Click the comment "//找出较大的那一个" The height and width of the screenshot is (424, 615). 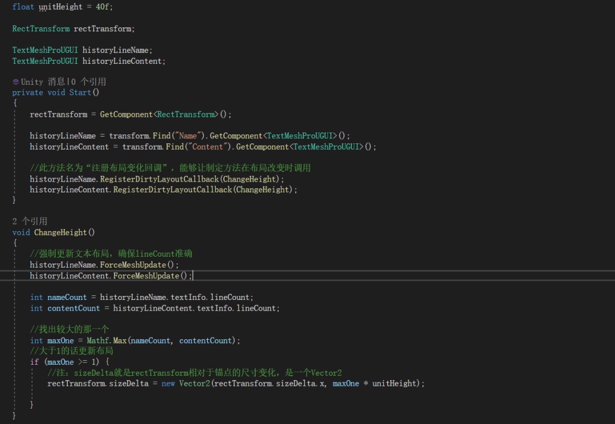[x=69, y=330]
